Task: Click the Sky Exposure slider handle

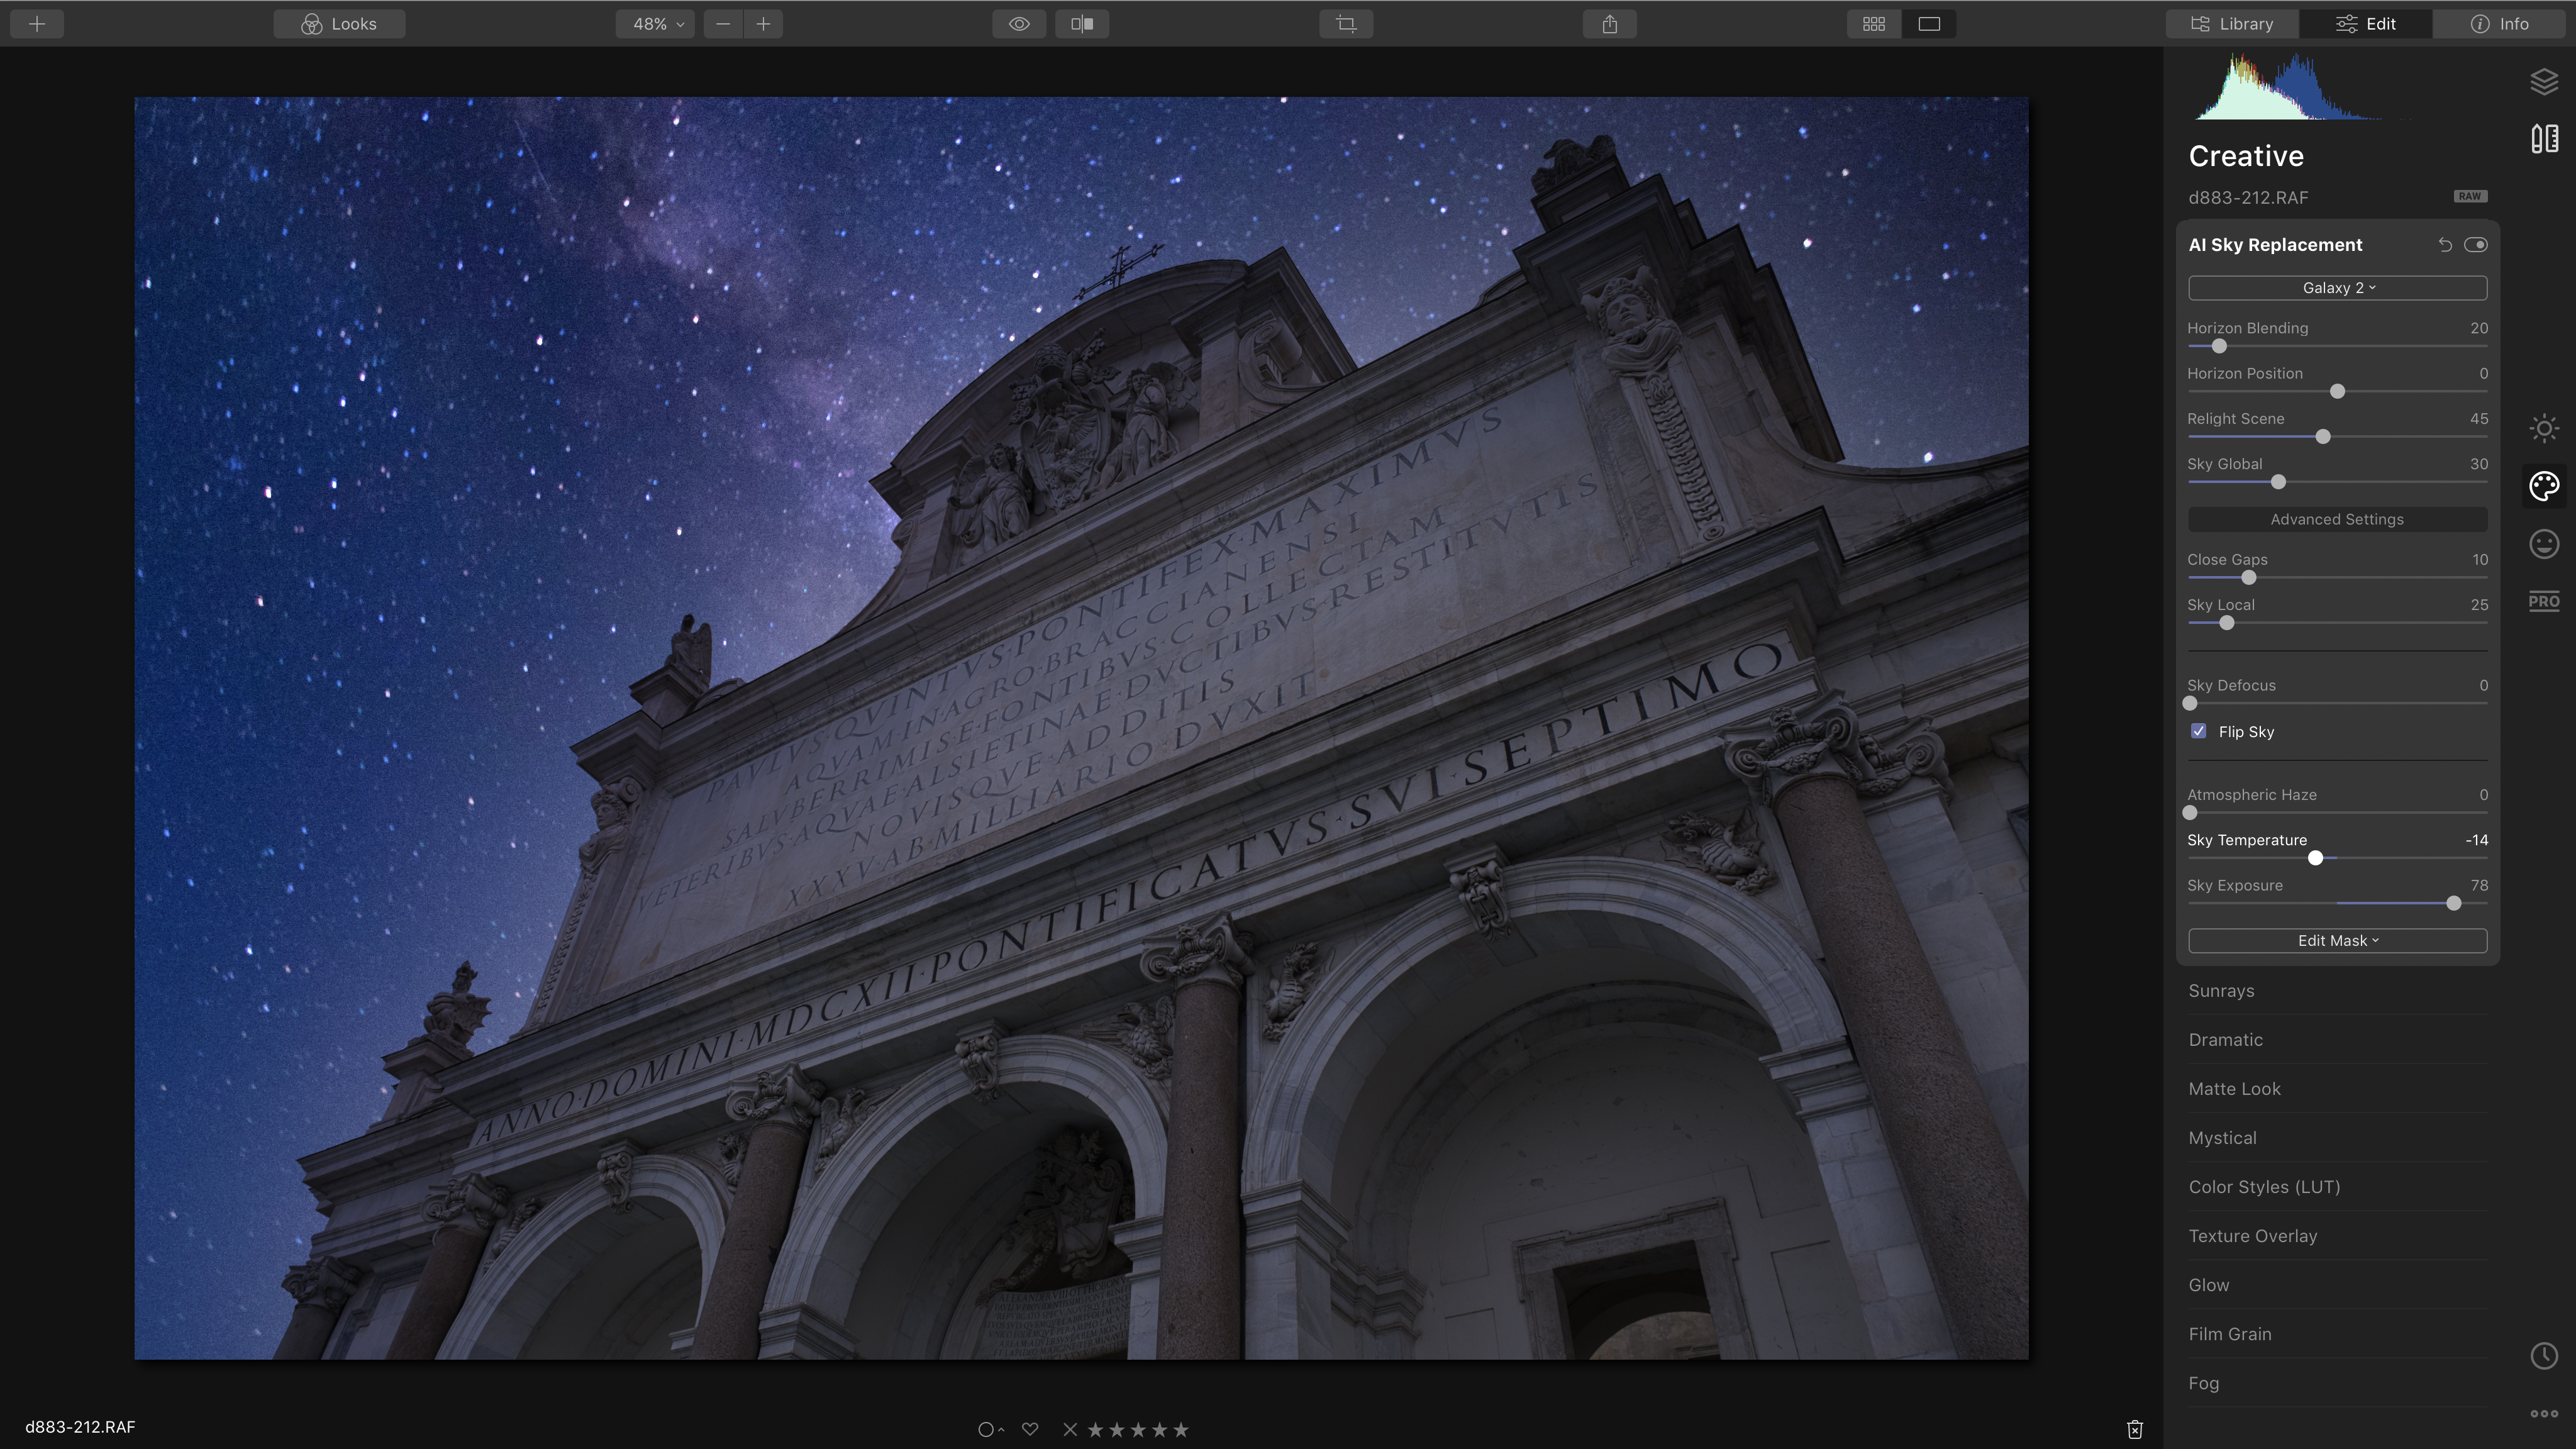Action: point(2453,904)
